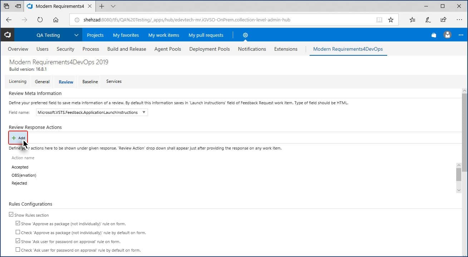Screen dimensions: 468x257
Task: Open the marketplace bag icon
Action: (434, 35)
